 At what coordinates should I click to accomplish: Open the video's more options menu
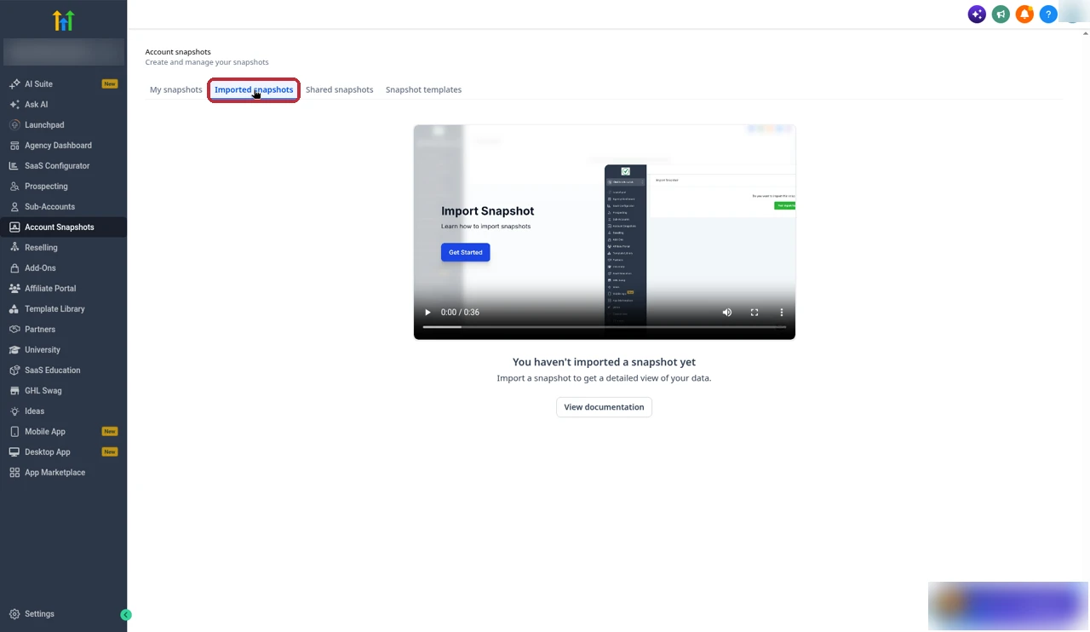coord(782,313)
